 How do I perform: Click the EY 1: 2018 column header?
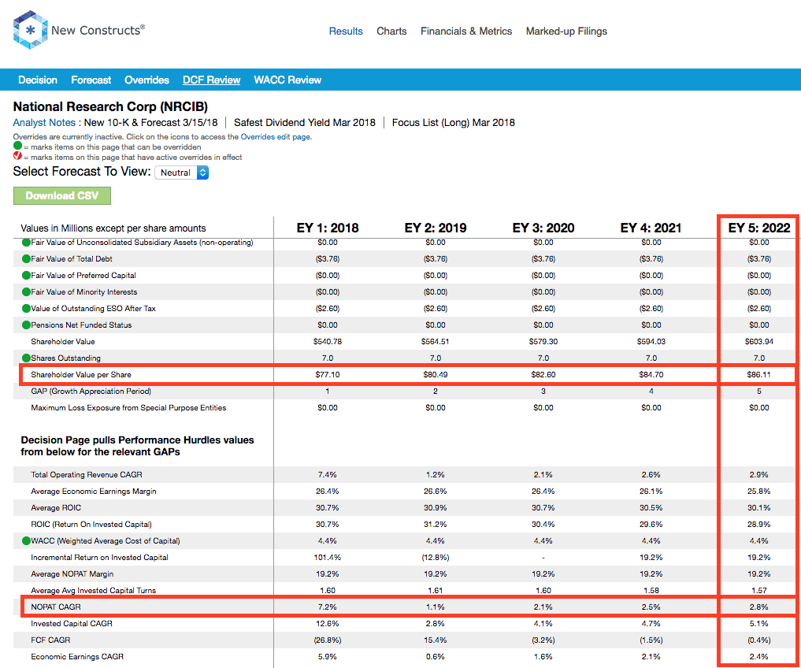click(x=328, y=228)
